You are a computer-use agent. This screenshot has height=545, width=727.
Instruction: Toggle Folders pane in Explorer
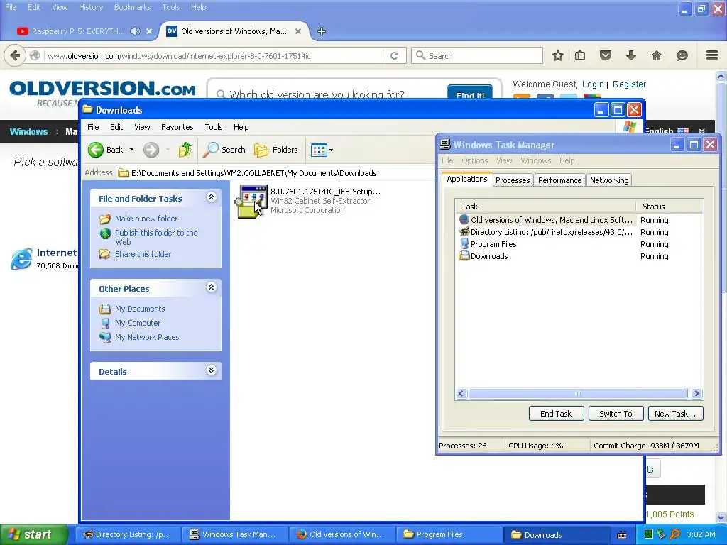276,150
